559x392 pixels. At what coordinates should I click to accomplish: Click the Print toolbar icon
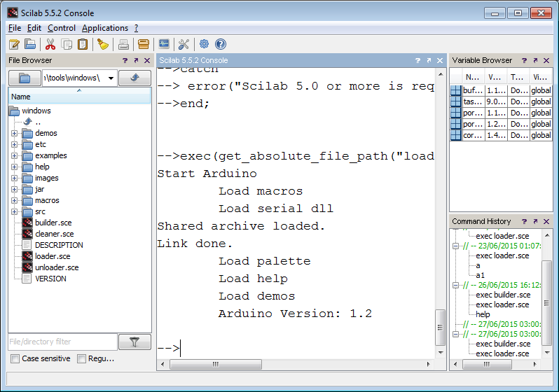[123, 44]
